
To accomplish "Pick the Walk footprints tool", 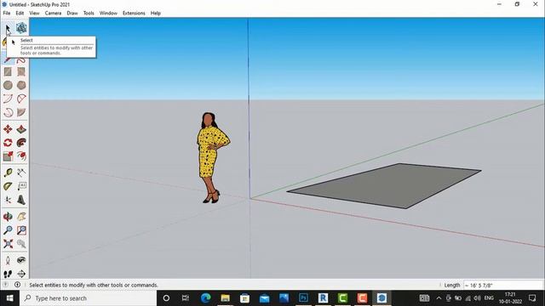I will [x=8, y=274].
